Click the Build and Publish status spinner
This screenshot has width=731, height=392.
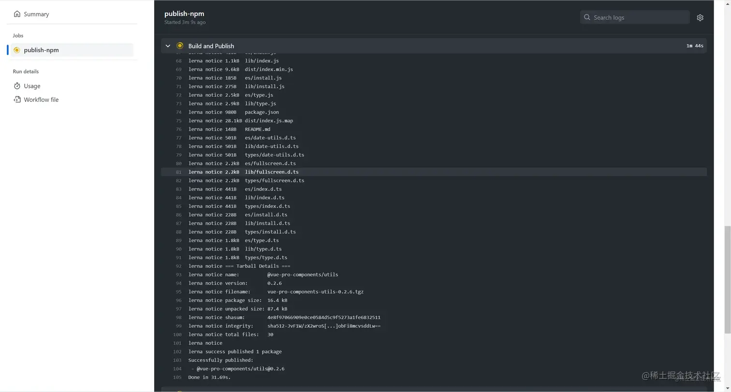point(180,46)
